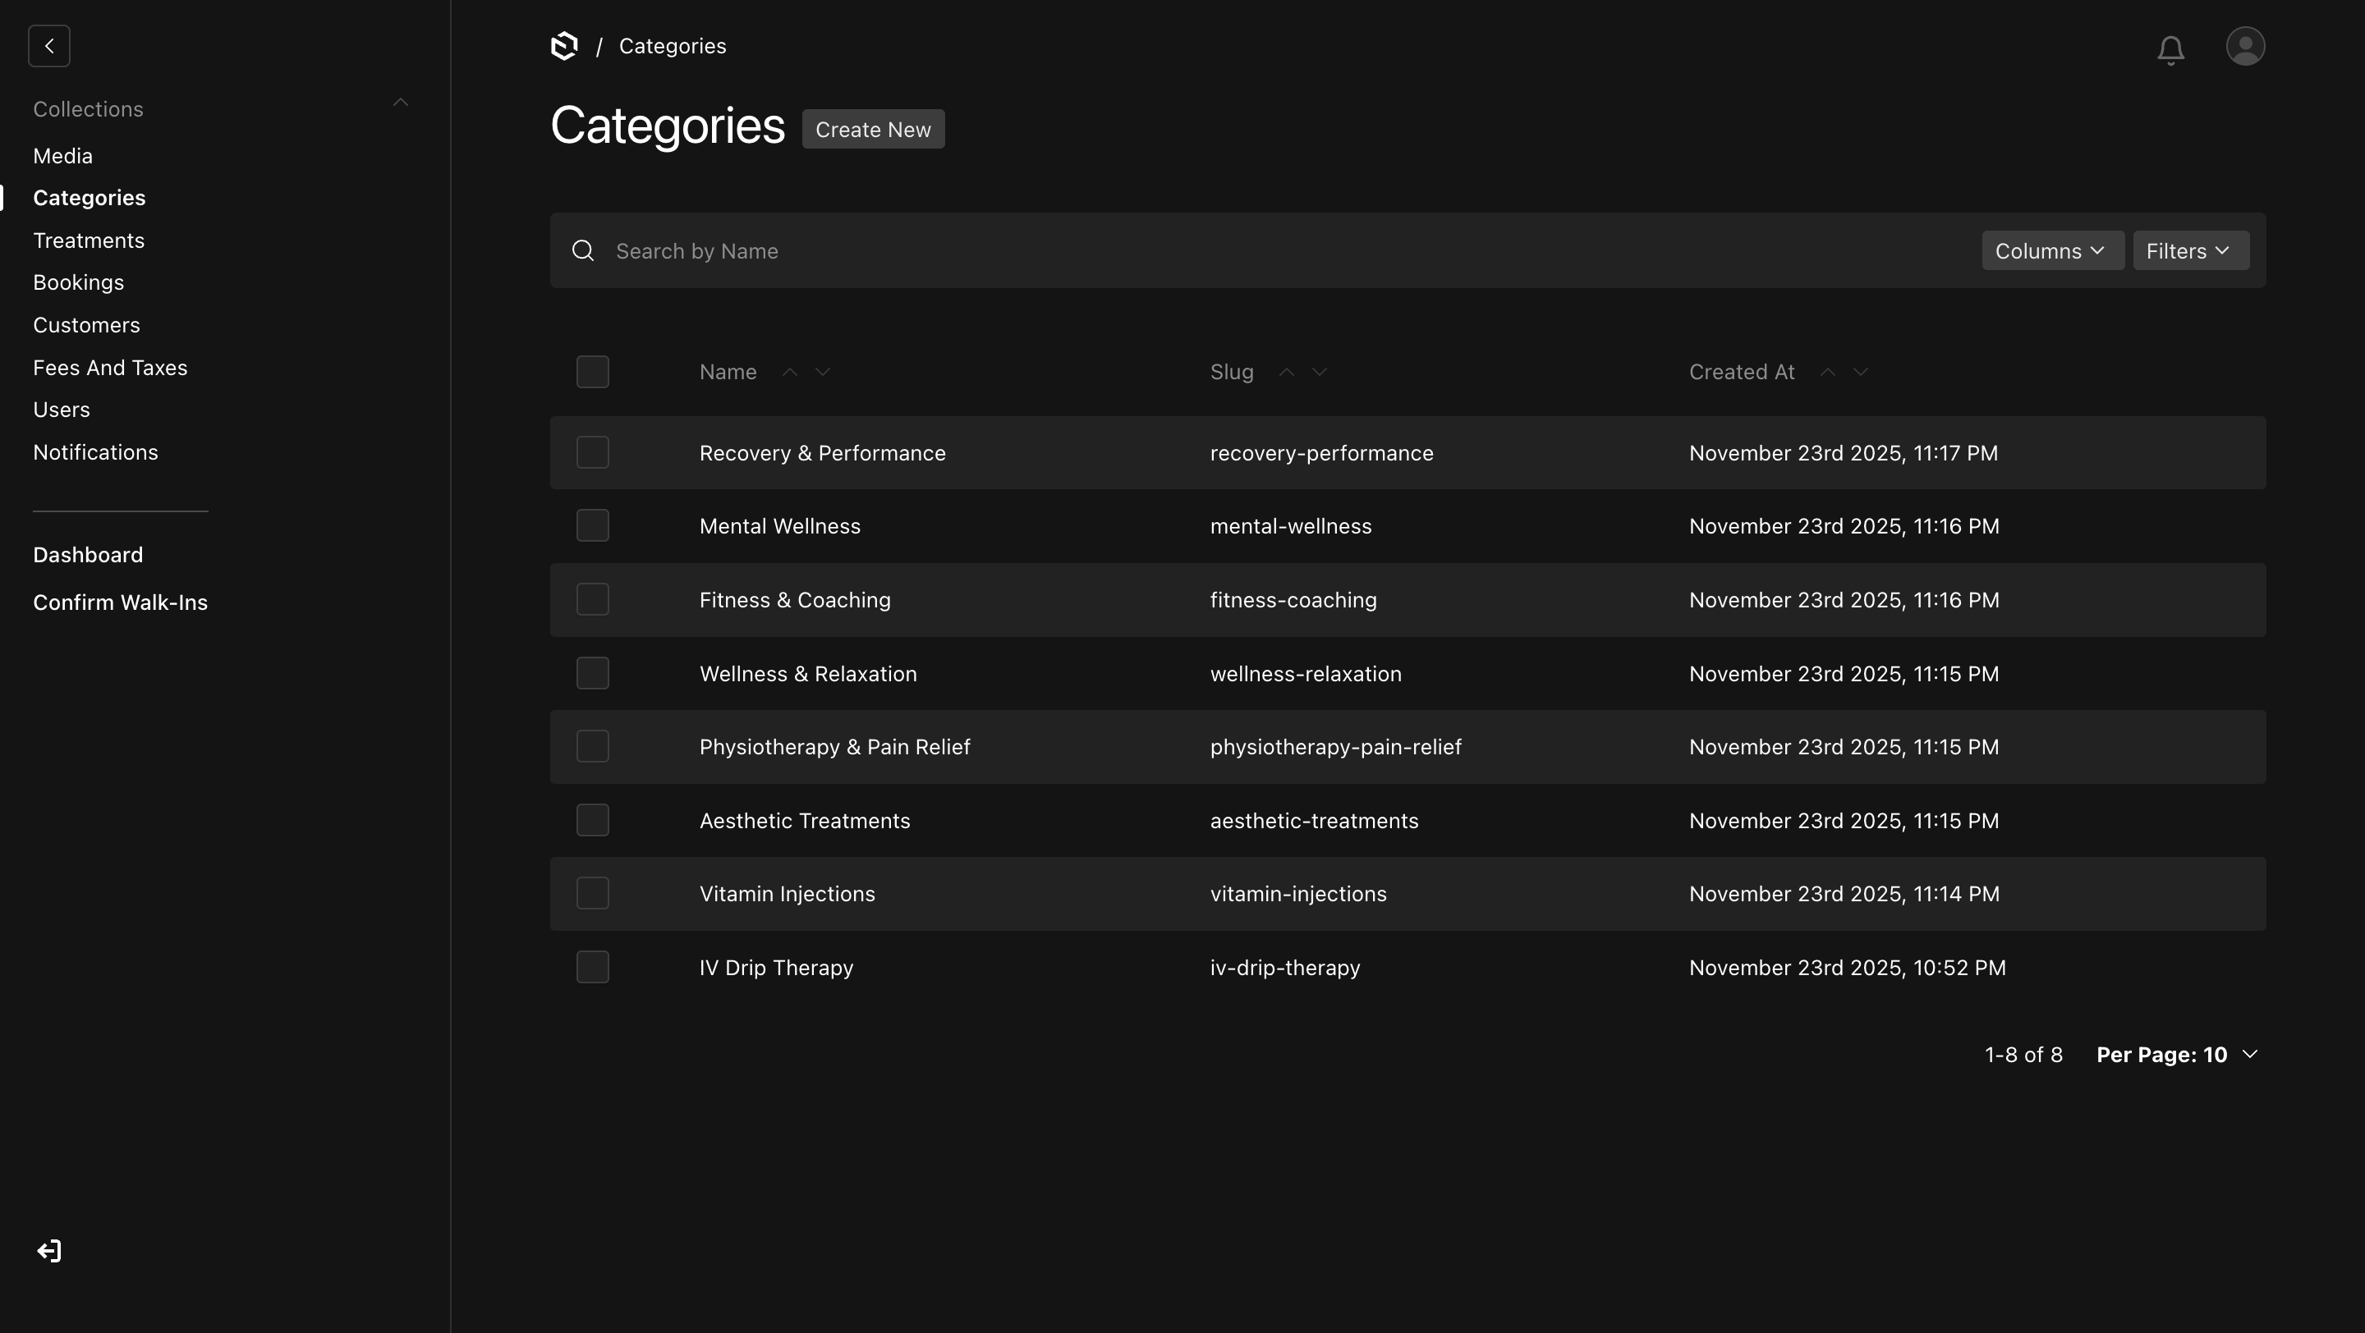Check the IV Drip Therapy row checkbox

(593, 966)
